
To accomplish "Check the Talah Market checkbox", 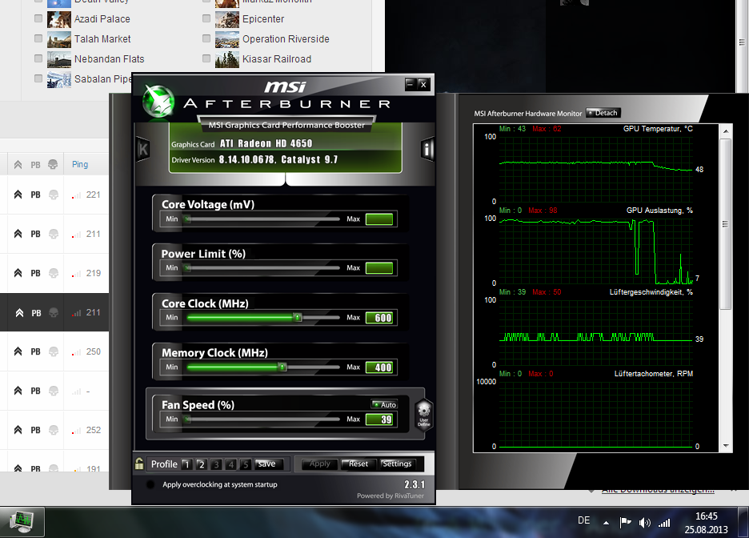I will pos(38,38).
